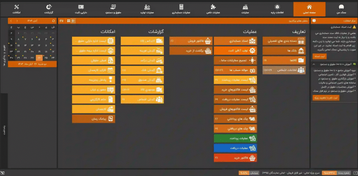This screenshot has height=176, width=358.
Task: Go to the next month in the calendar
Action: [11, 21]
